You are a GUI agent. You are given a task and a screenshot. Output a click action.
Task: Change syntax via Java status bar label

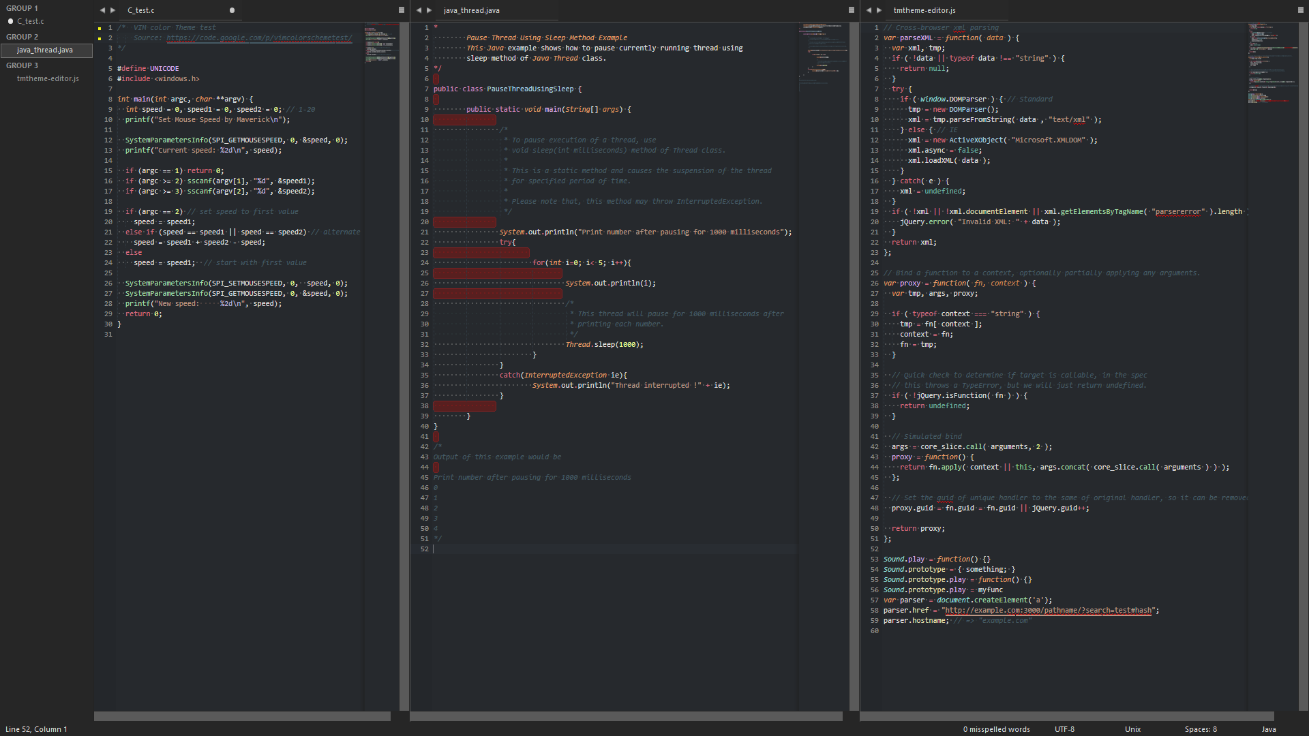pyautogui.click(x=1268, y=729)
